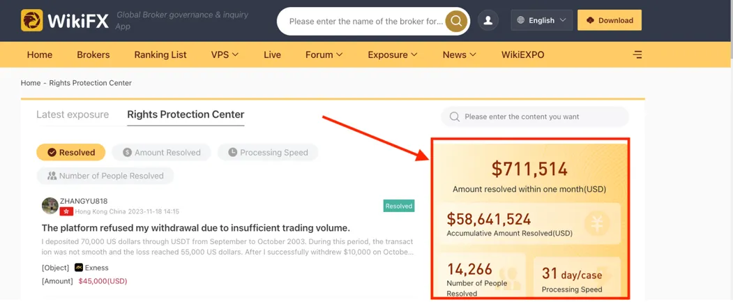Select the Amount Resolved filter
Viewport: 733px width, 302px height.
pos(162,153)
